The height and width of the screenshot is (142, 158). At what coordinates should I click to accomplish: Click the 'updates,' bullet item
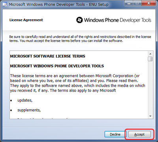[x=25, y=101]
